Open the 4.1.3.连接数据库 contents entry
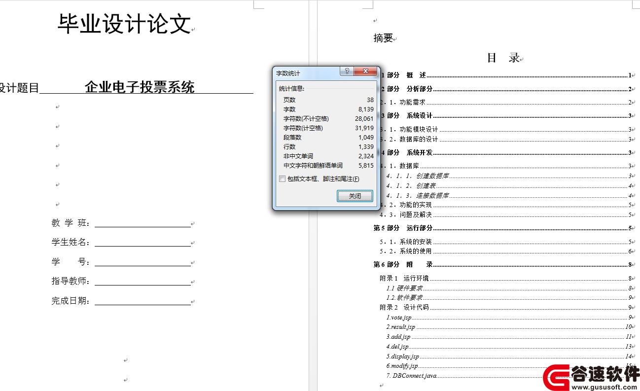 coord(509,196)
